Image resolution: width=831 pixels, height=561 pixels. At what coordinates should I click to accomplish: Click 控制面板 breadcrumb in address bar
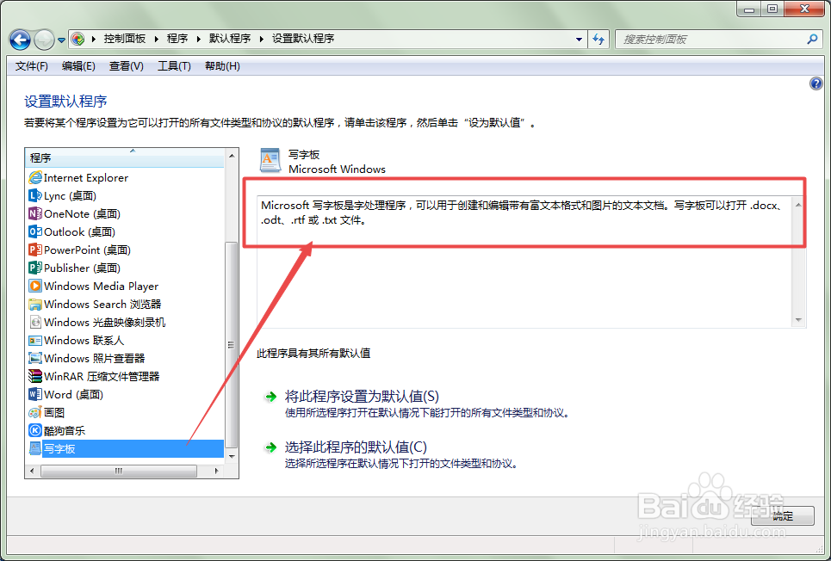(125, 39)
